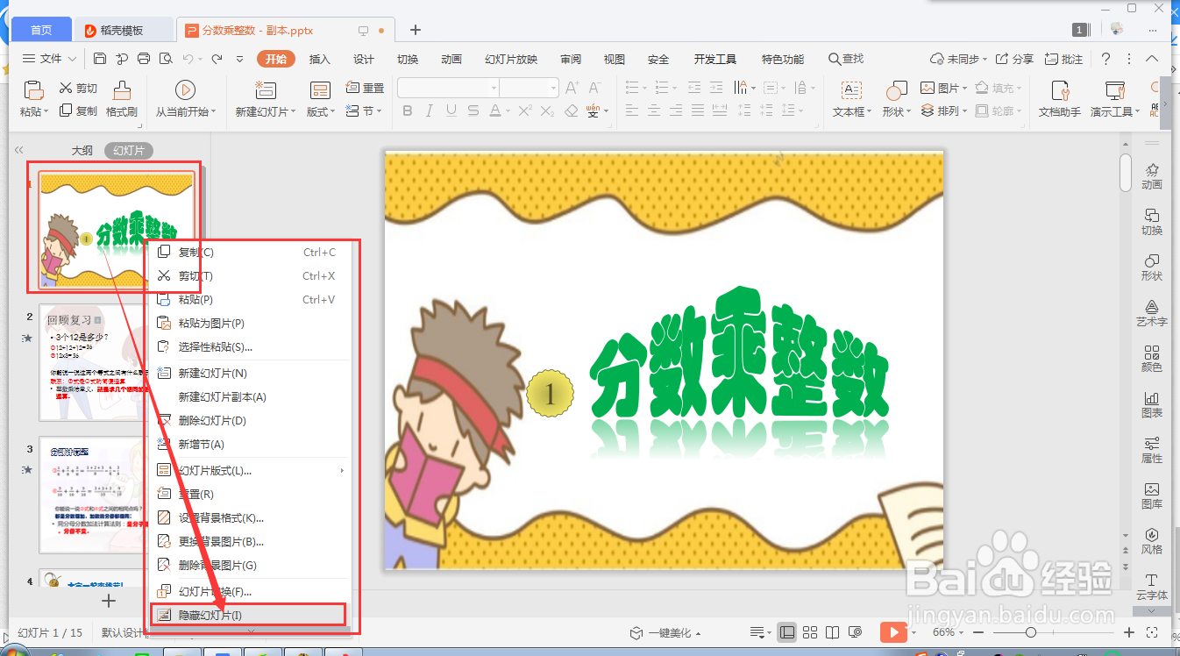This screenshot has height=656, width=1180.
Task: Insert a Text Box (文本框) from the ribbon
Action: pyautogui.click(x=849, y=96)
